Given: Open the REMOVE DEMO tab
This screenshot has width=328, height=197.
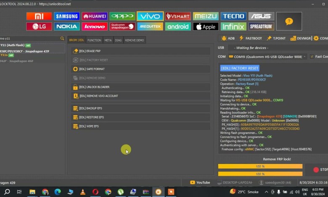Looking at the screenshot, I should click(x=134, y=40).
